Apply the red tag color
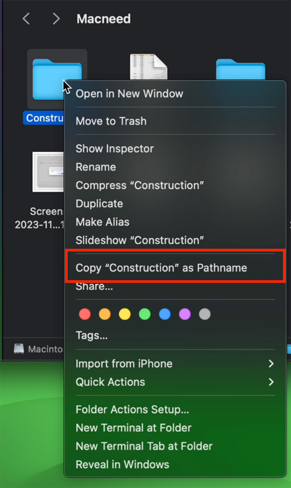Image resolution: width=291 pixels, height=488 pixels. pos(85,314)
